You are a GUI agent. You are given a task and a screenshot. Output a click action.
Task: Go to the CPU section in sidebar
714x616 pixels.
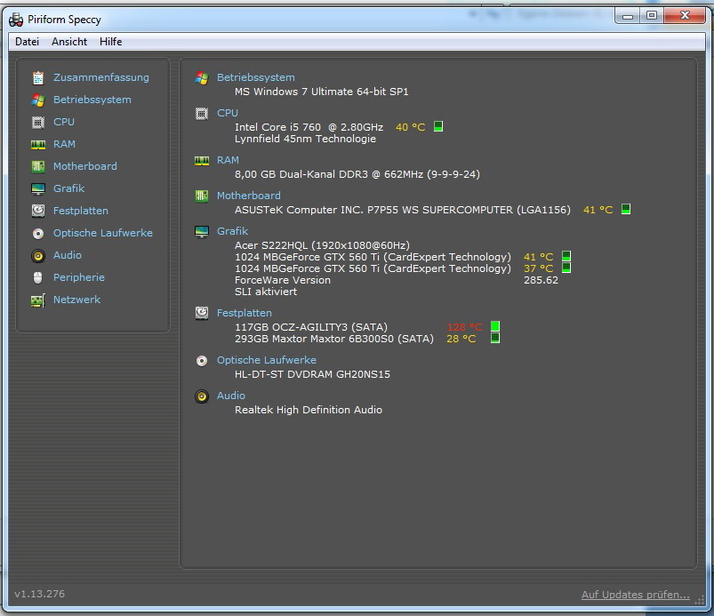pos(64,122)
